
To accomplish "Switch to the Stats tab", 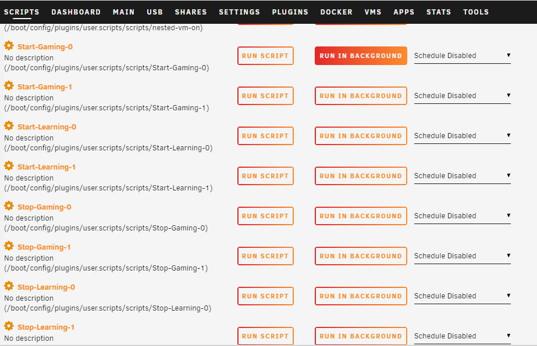I will point(439,12).
